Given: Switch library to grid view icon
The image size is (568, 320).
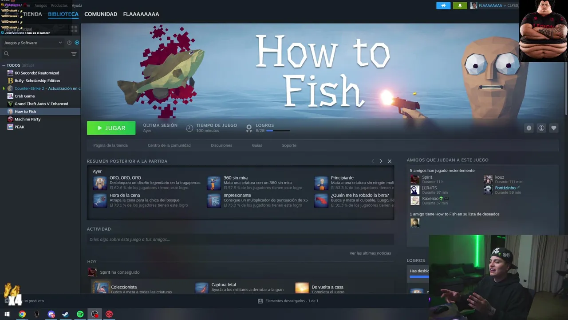Looking at the screenshot, I should 74,28.
